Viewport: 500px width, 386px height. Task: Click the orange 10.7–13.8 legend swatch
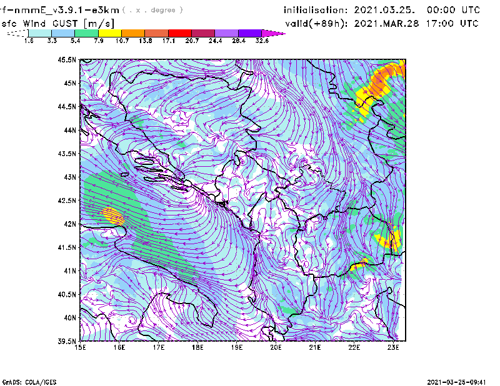[133, 33]
